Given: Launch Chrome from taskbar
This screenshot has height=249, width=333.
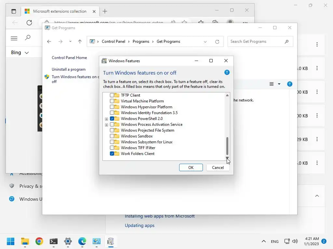Looking at the screenshot, I should (39, 241).
